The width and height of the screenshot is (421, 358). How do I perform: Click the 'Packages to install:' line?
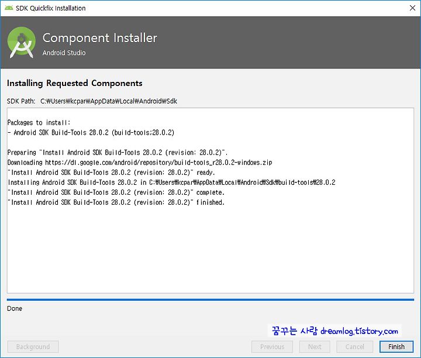pos(39,122)
